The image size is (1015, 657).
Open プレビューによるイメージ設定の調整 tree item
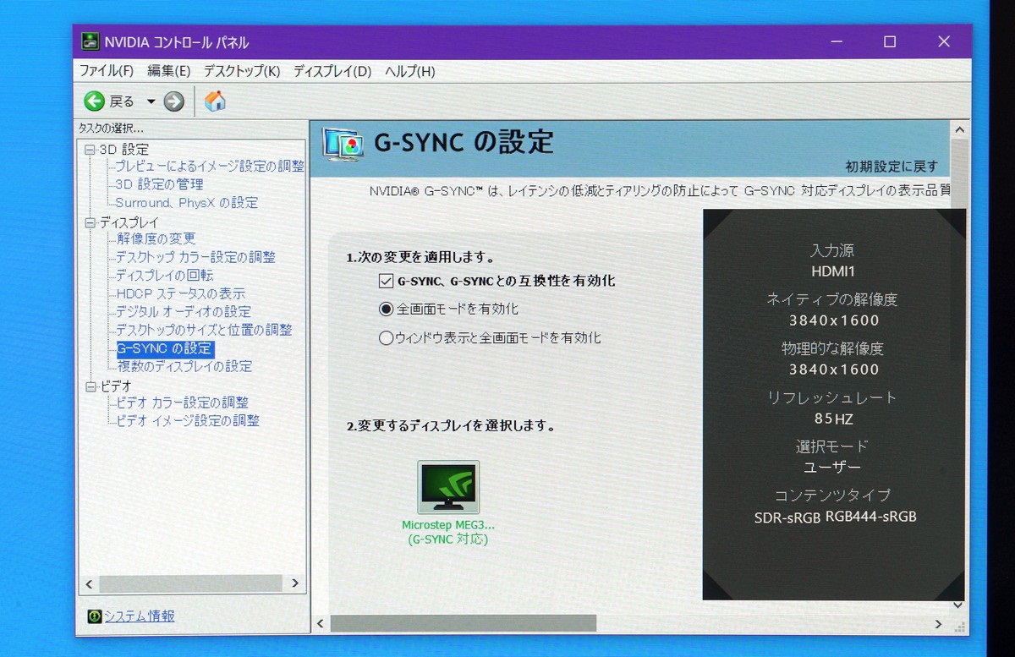210,167
